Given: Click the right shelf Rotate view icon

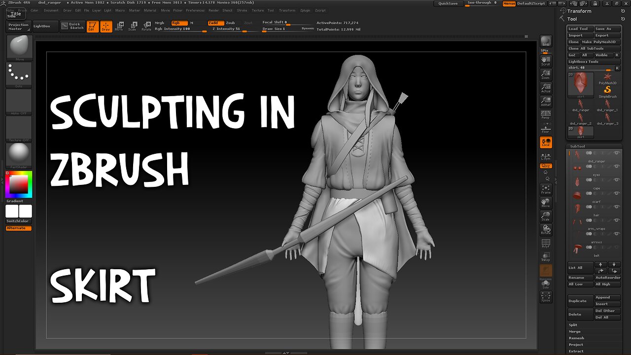Looking at the screenshot, I should pyautogui.click(x=546, y=230).
